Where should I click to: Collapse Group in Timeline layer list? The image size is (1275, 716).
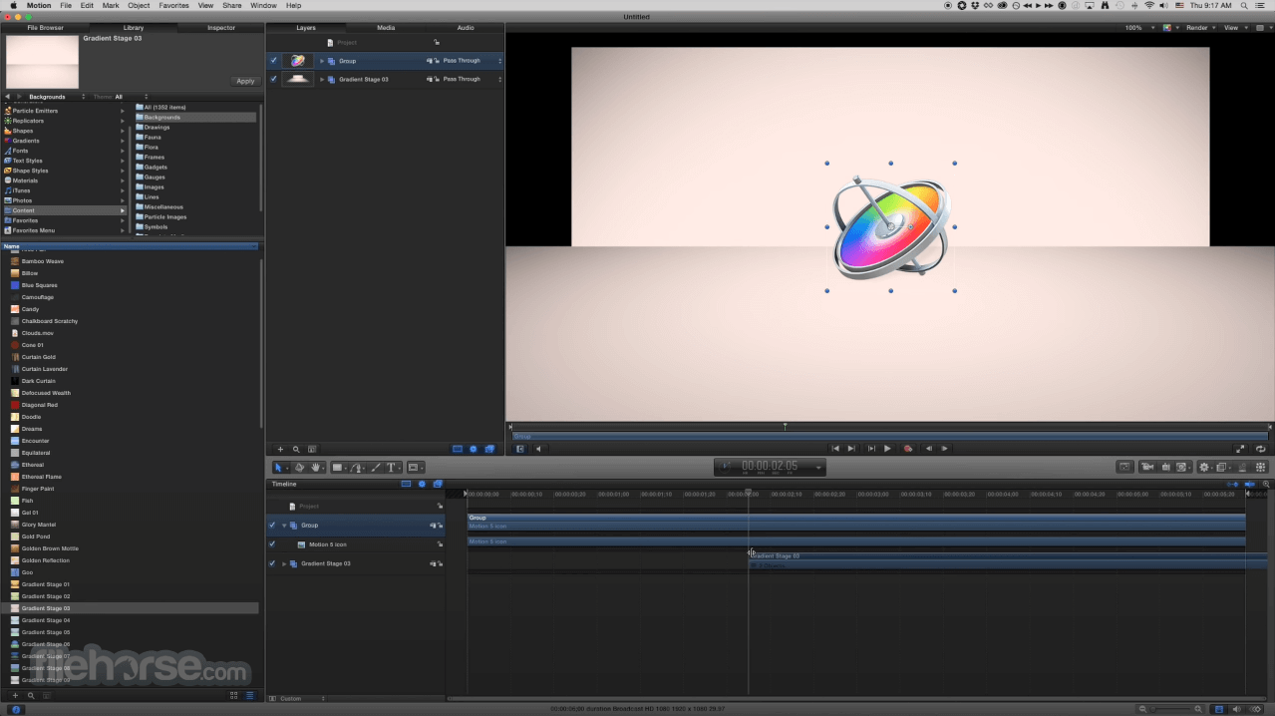(x=284, y=525)
